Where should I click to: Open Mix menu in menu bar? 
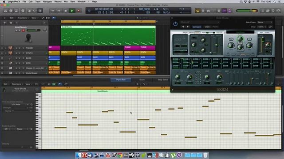coord(66,2)
